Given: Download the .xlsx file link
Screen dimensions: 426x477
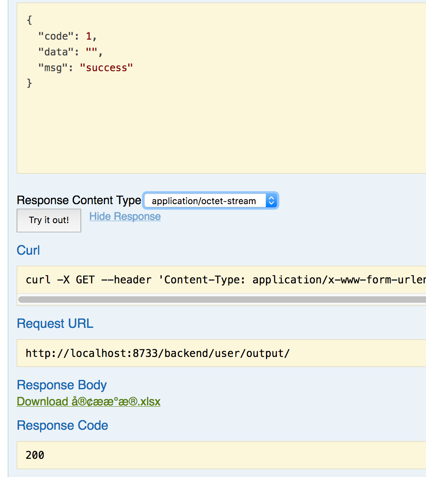Looking at the screenshot, I should pyautogui.click(x=89, y=402).
